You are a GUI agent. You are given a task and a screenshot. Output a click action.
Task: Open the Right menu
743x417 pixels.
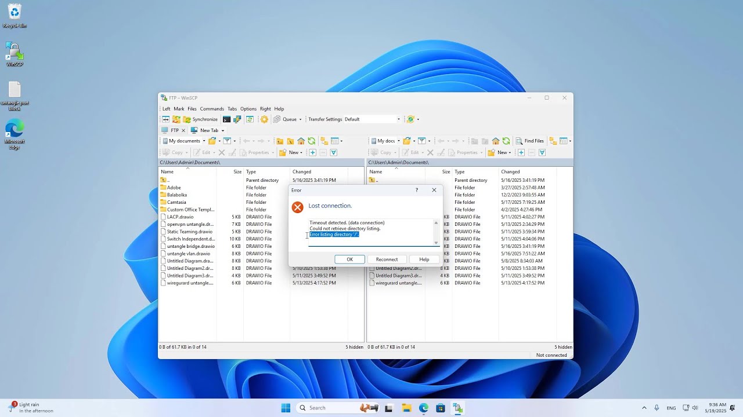click(x=265, y=109)
